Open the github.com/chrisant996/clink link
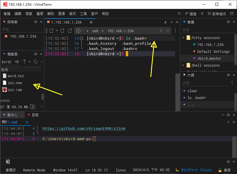This screenshot has width=237, height=174. click(x=84, y=128)
